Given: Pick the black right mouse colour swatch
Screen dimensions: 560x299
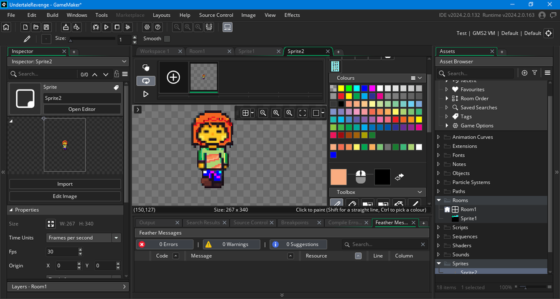Looking at the screenshot, I should pyautogui.click(x=382, y=177).
